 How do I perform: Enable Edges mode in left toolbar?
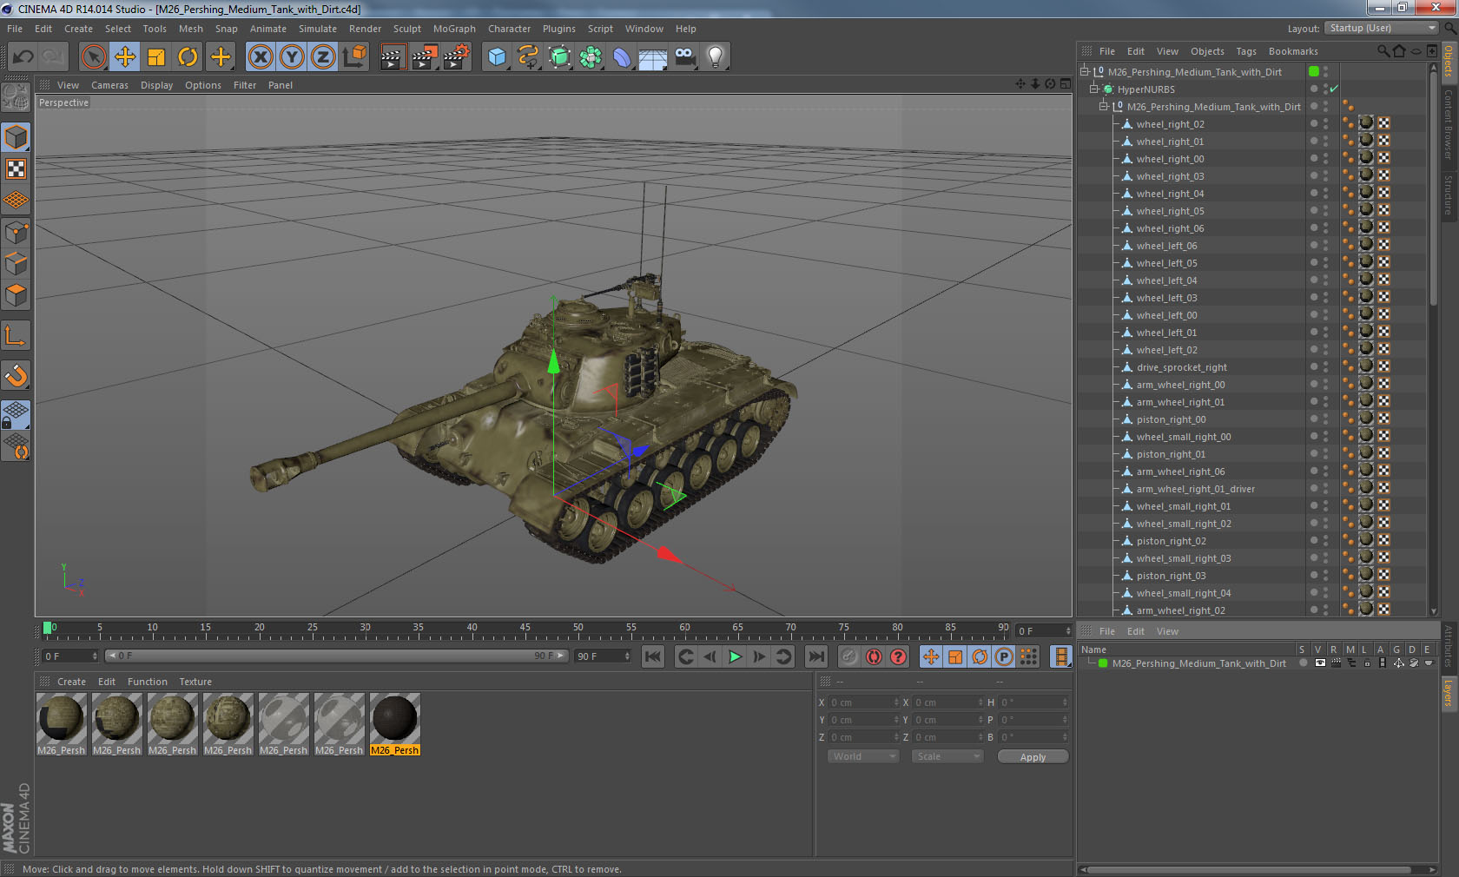(x=16, y=263)
